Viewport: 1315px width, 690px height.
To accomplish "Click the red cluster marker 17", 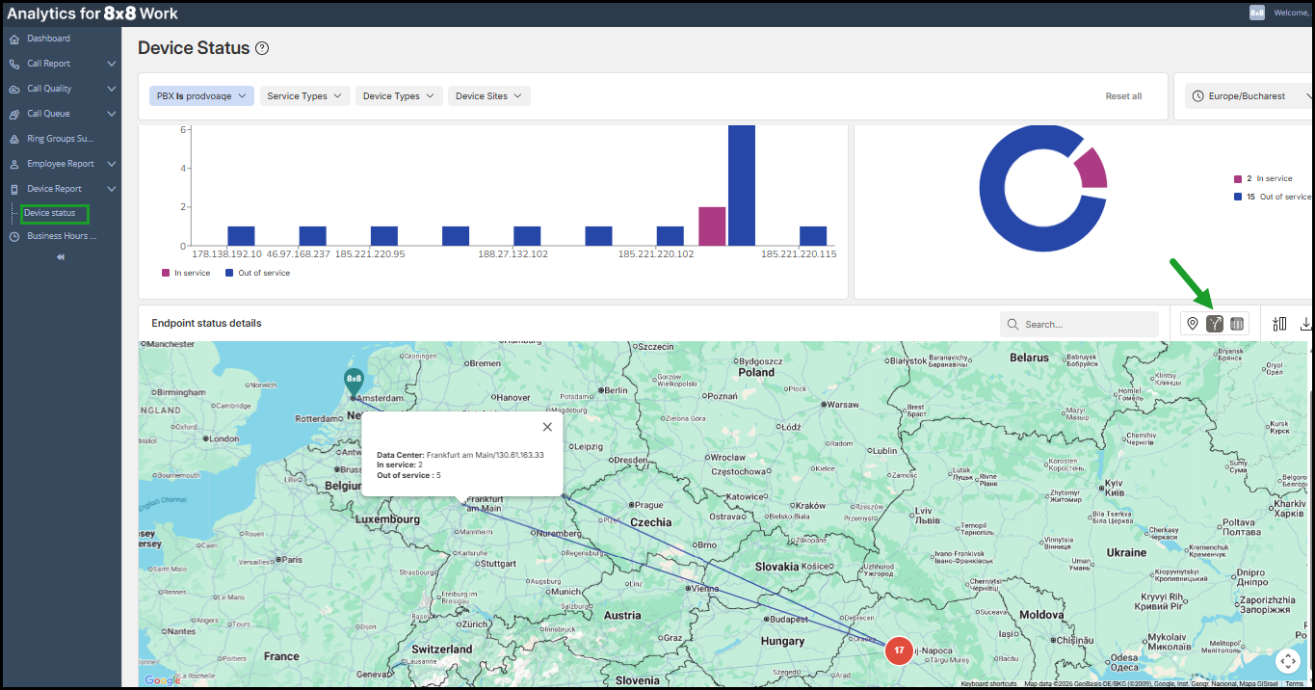I will 899,650.
